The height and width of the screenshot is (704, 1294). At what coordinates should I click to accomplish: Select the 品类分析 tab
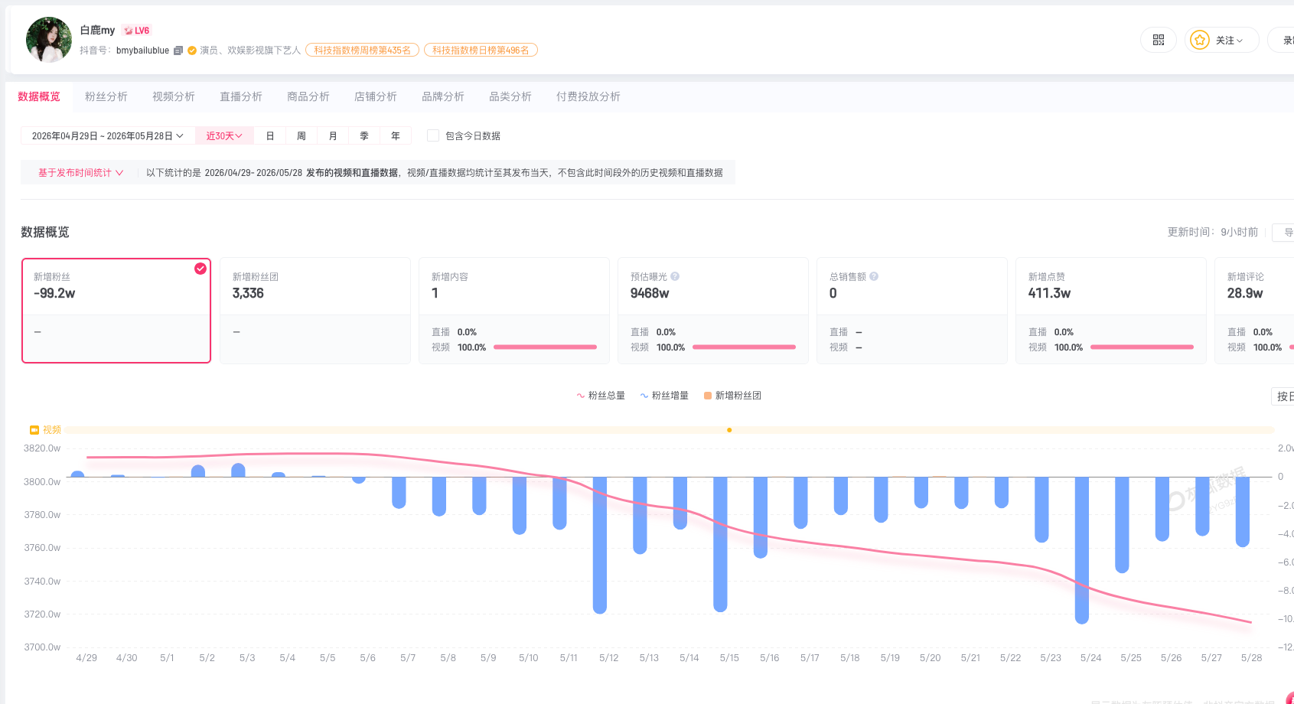[510, 96]
